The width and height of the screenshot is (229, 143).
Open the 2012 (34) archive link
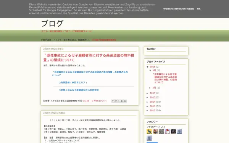[x=152, y=111]
